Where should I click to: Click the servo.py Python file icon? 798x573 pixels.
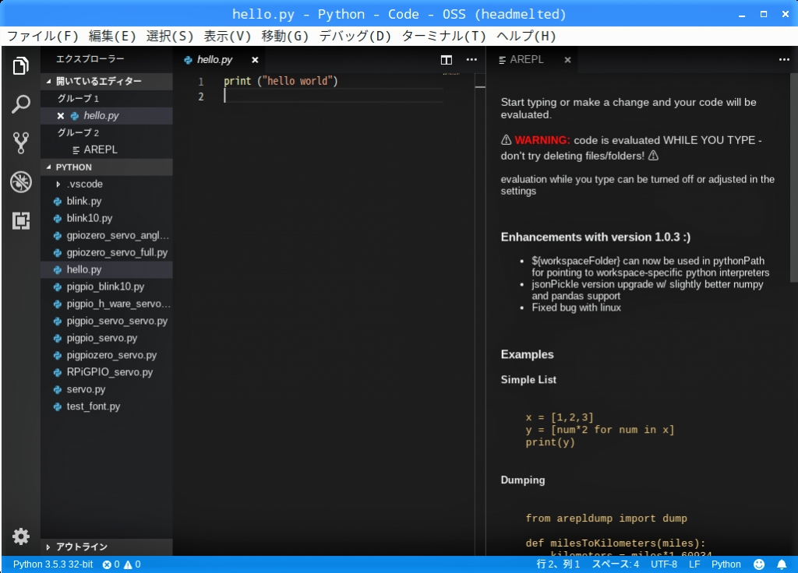[58, 390]
